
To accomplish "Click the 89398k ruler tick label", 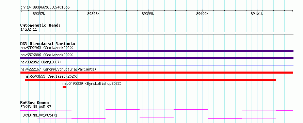I will [93, 14].
